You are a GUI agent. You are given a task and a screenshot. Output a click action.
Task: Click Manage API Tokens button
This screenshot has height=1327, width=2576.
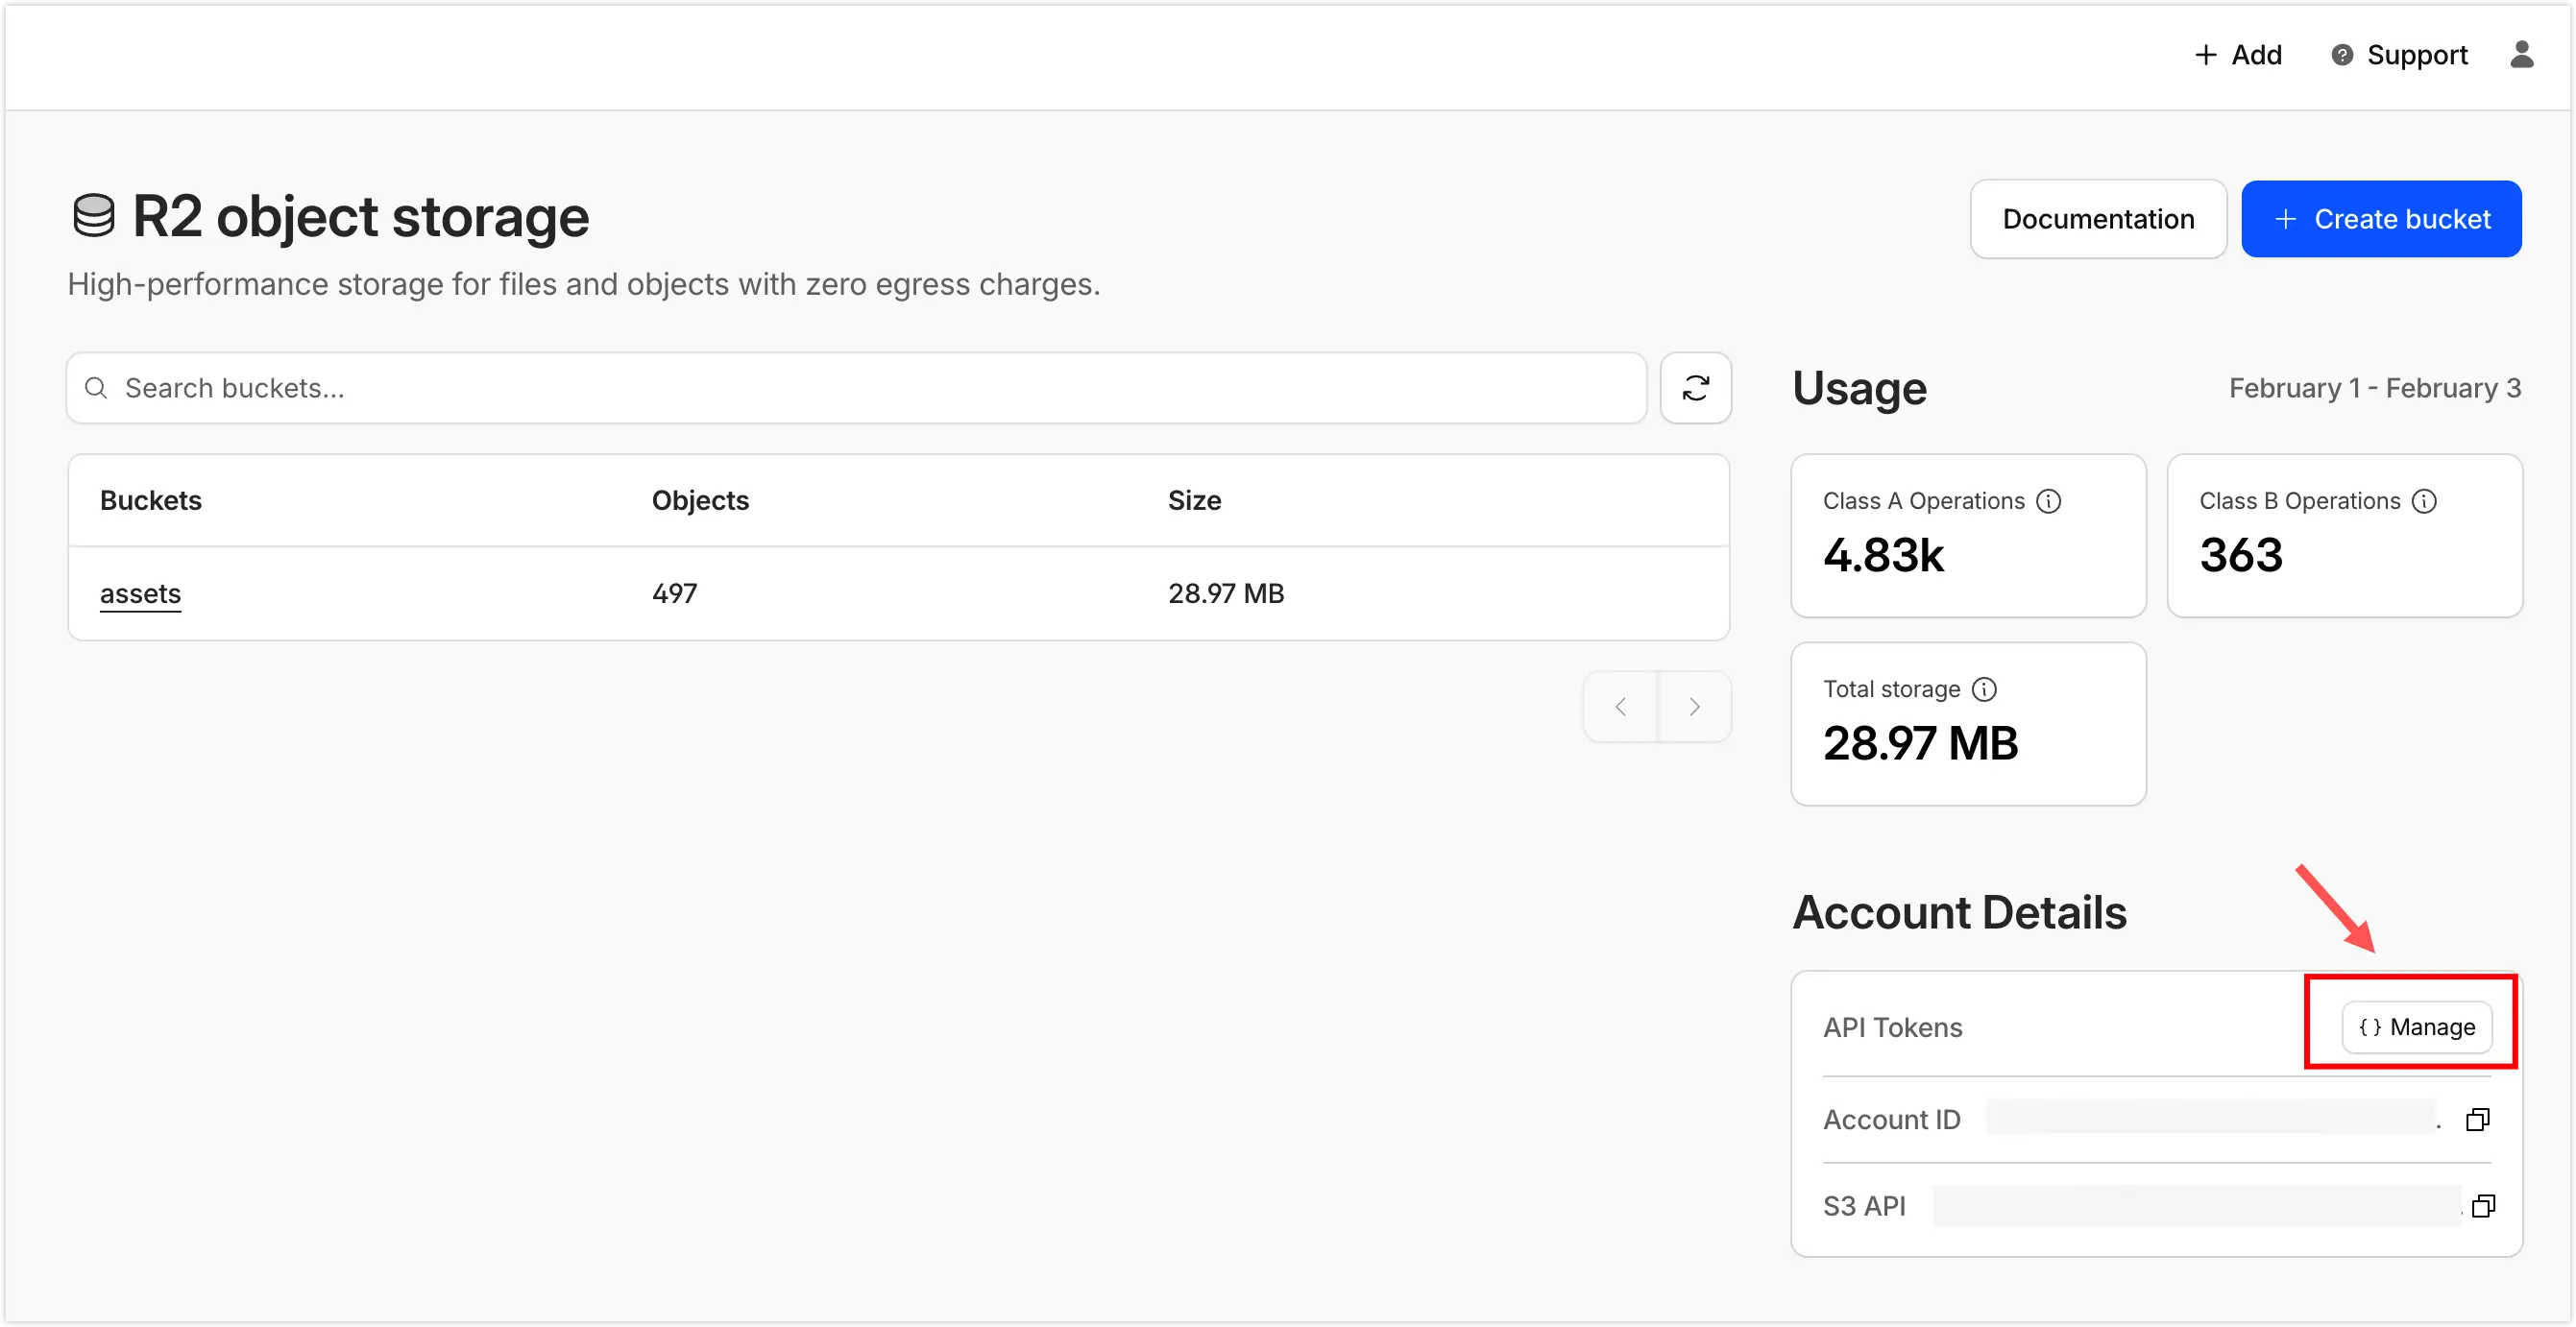[x=2416, y=1027]
